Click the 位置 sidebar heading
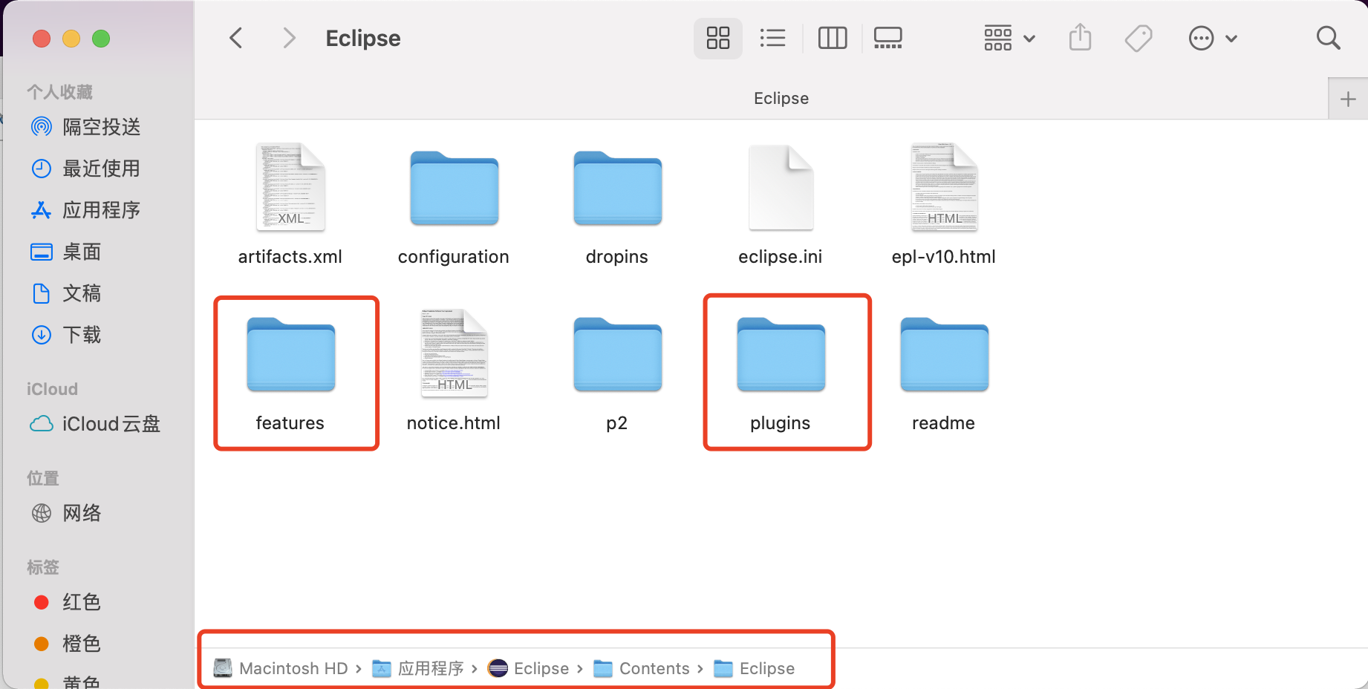 pyautogui.click(x=43, y=478)
